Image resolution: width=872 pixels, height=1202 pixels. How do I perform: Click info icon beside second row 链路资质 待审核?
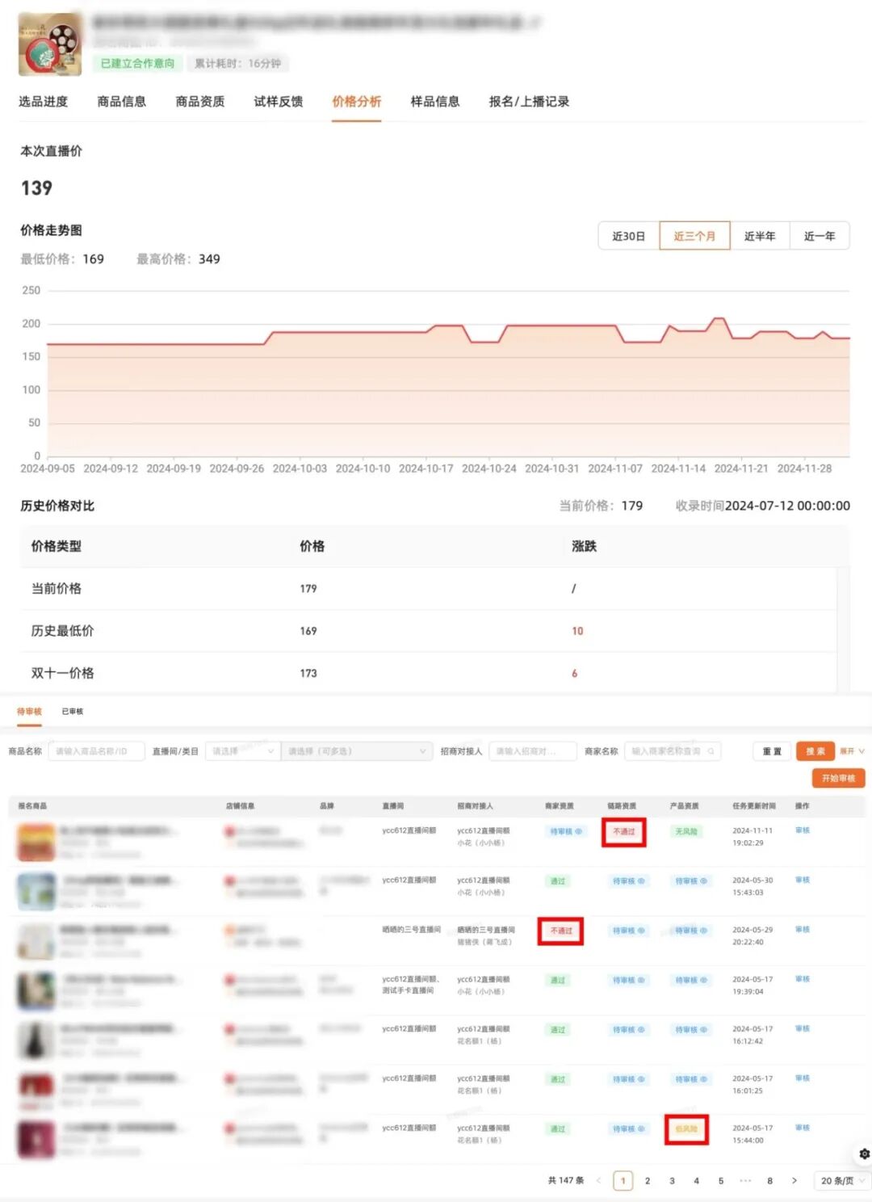pos(642,880)
